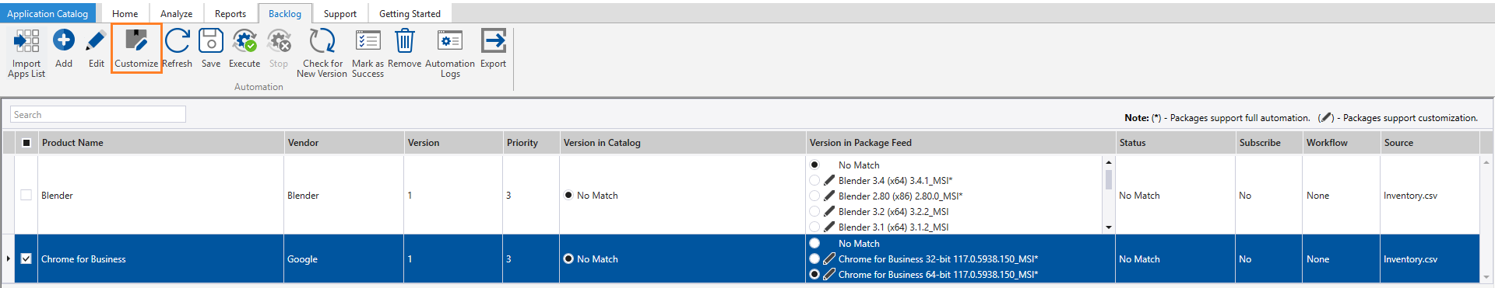This screenshot has height=288, width=1495.
Task: Open Automation Logs
Action: tap(450, 40)
